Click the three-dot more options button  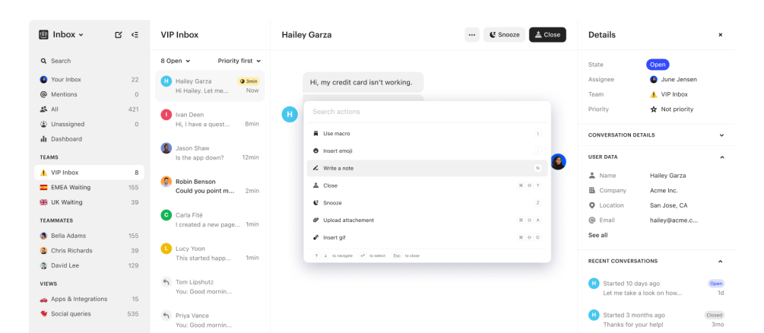click(x=471, y=35)
